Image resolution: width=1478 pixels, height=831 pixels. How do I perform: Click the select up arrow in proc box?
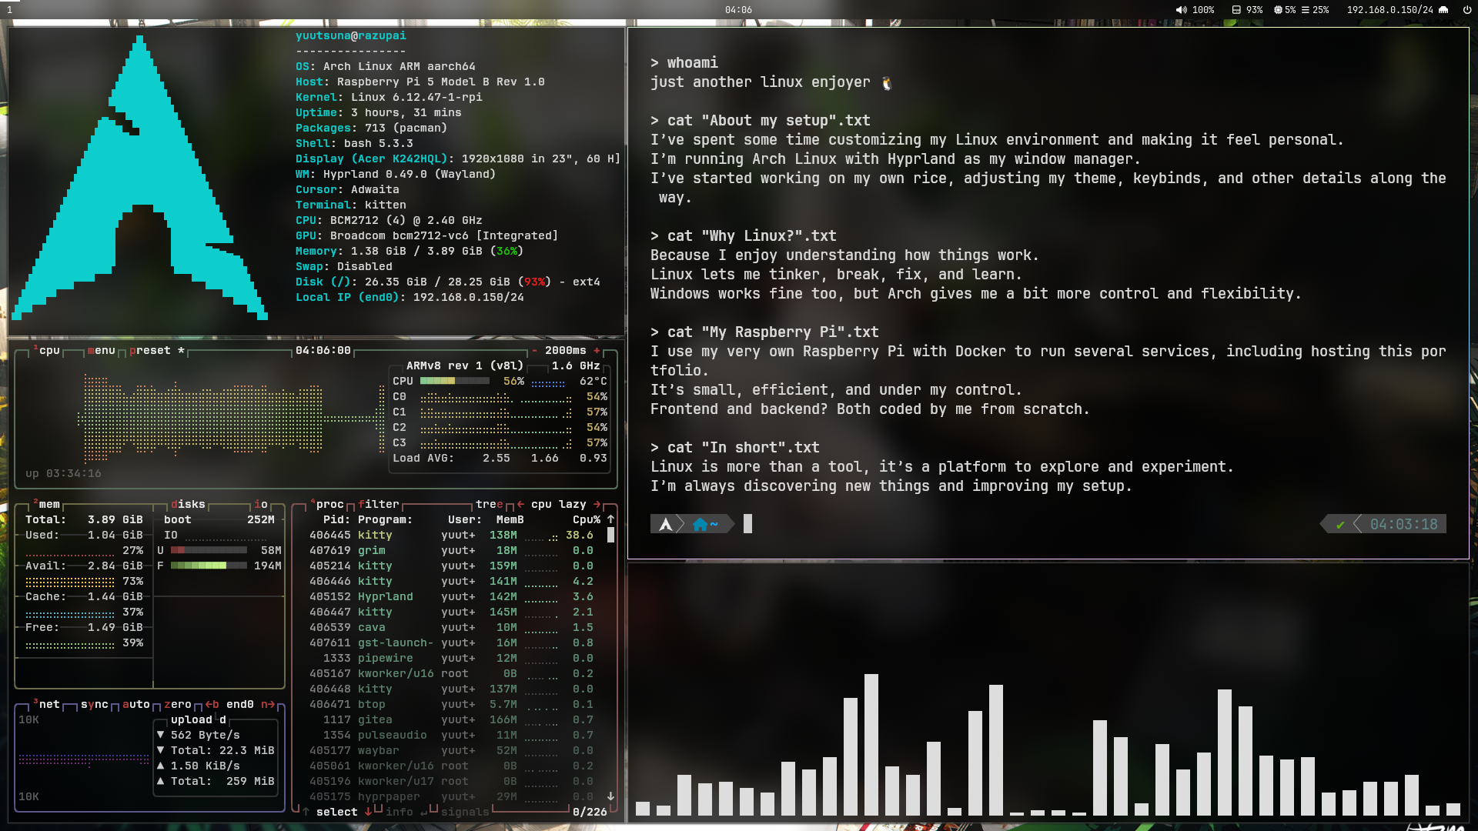click(306, 812)
